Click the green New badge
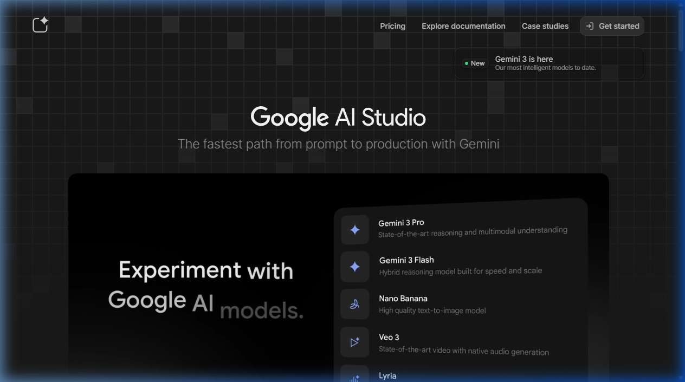Image resolution: width=685 pixels, height=382 pixels. point(475,63)
